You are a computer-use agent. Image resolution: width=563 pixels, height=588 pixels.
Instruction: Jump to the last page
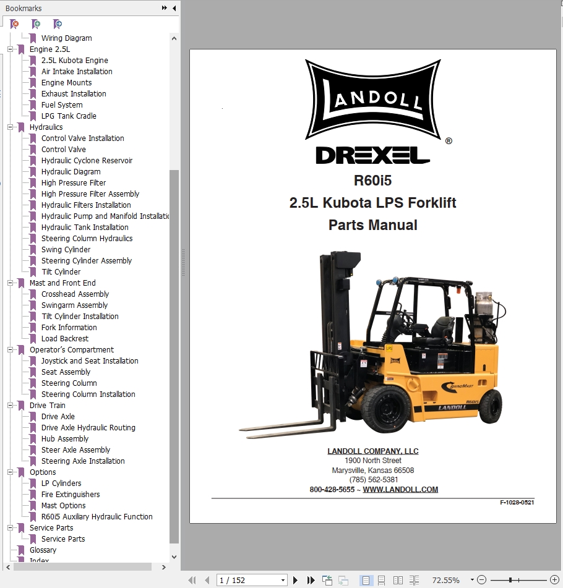click(311, 580)
